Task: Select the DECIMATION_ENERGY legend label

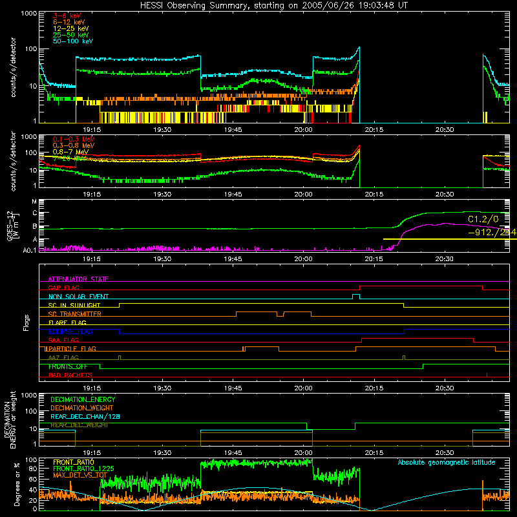Action: point(83,399)
